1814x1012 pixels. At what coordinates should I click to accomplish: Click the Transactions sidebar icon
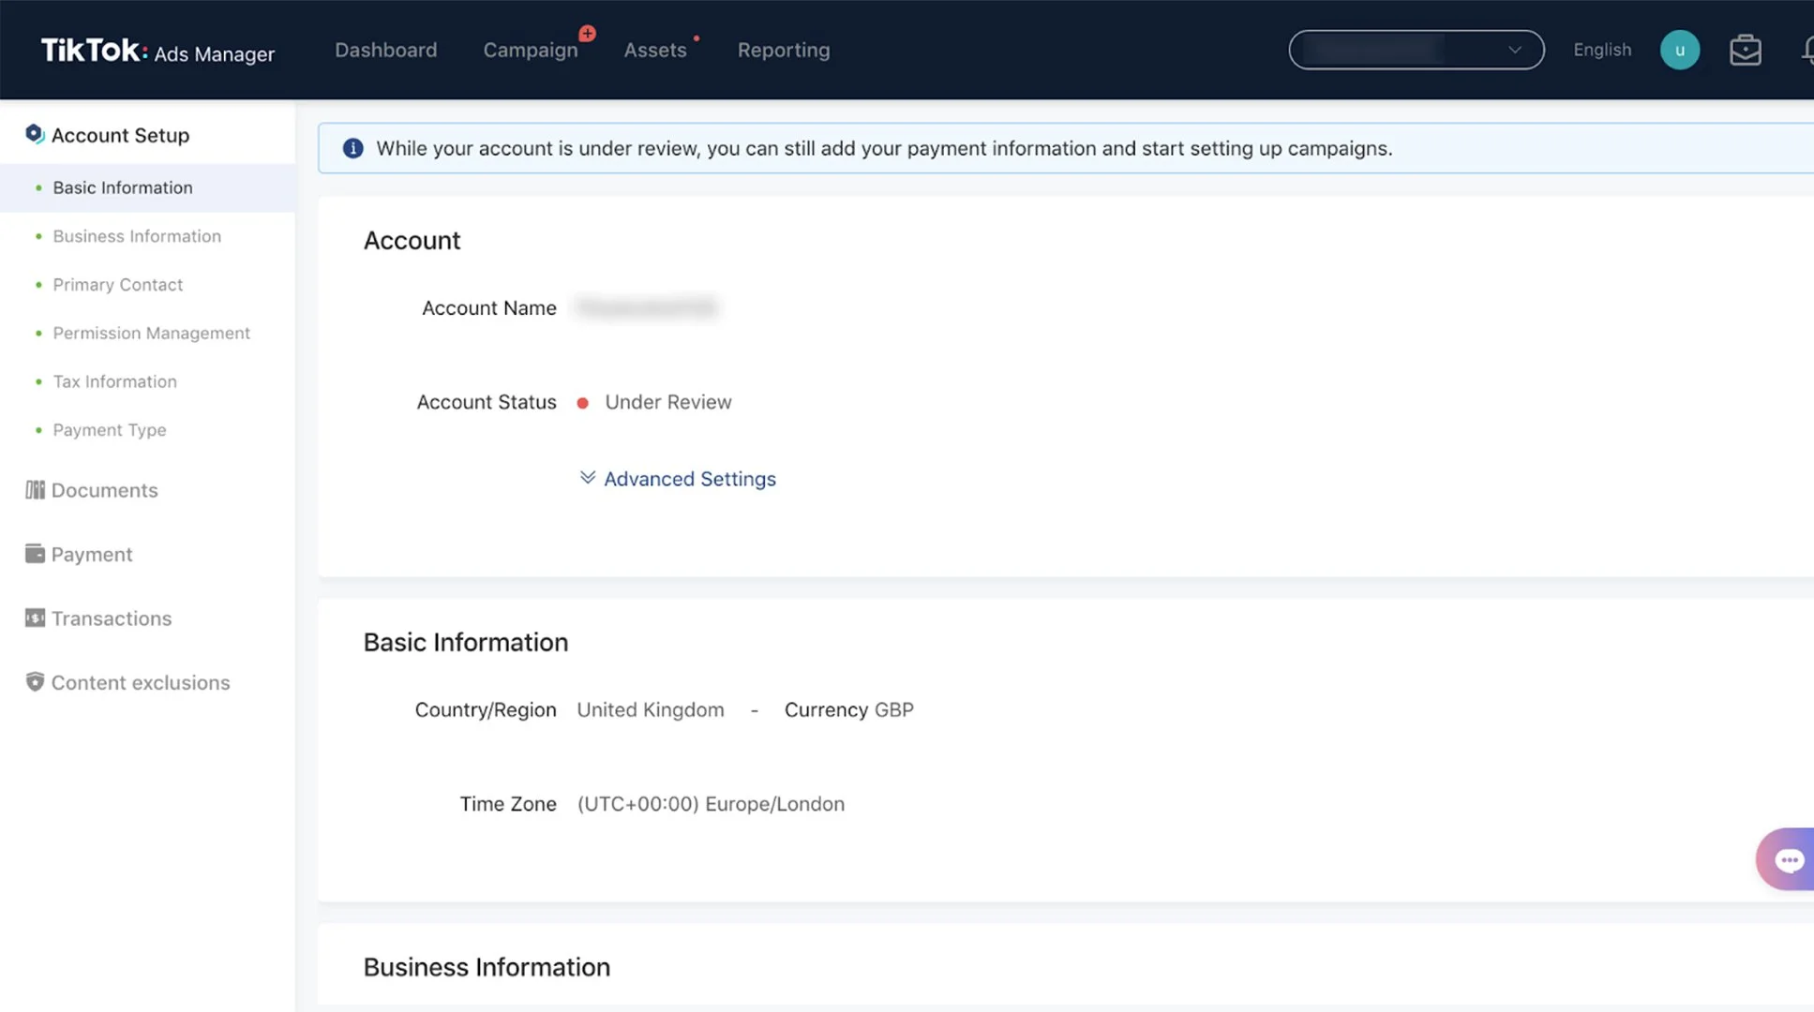[35, 618]
